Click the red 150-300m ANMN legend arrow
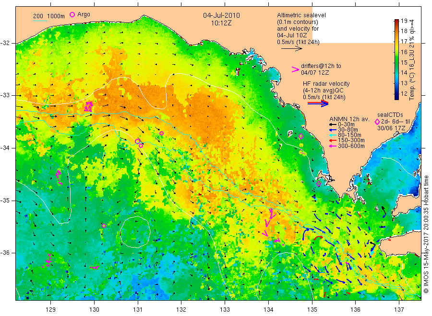Screen dimensions: 432x316 pyautogui.click(x=333, y=140)
